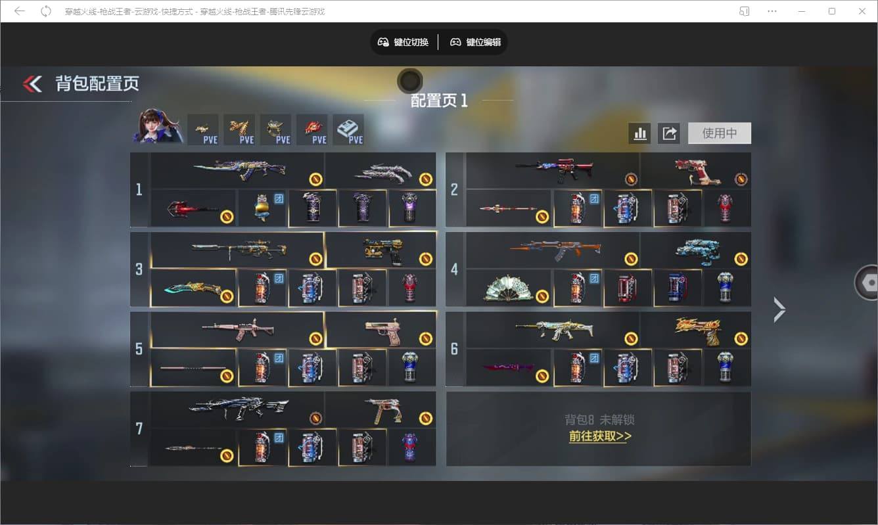This screenshot has width=878, height=525.
Task: Select backpack 1 red melee weapon
Action: (193, 208)
